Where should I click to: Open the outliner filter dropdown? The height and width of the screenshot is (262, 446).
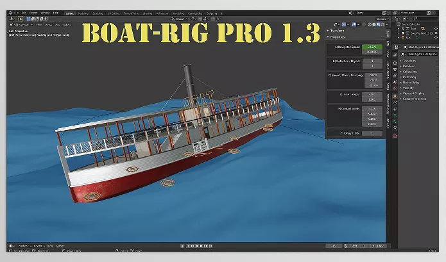coord(406,19)
